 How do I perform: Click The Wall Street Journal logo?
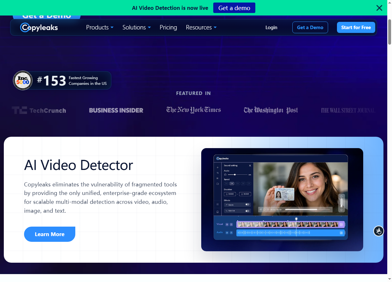pyautogui.click(x=348, y=110)
